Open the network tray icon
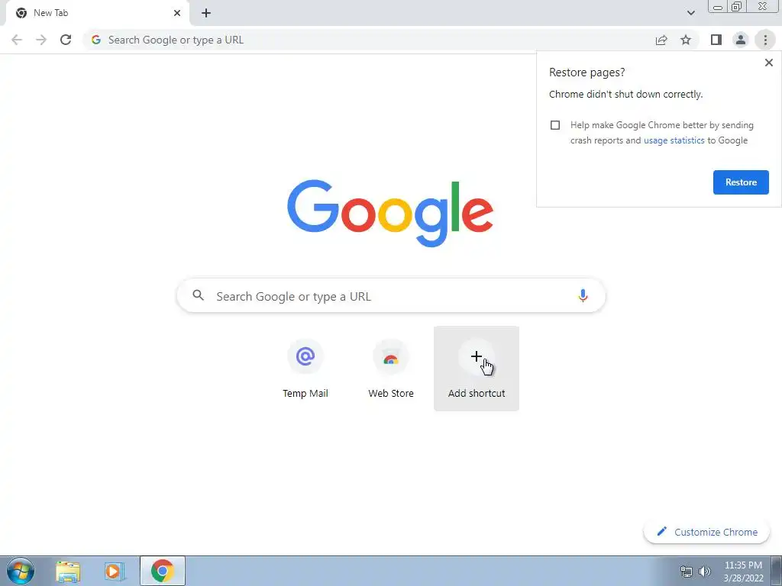This screenshot has height=586, width=782. point(687,572)
